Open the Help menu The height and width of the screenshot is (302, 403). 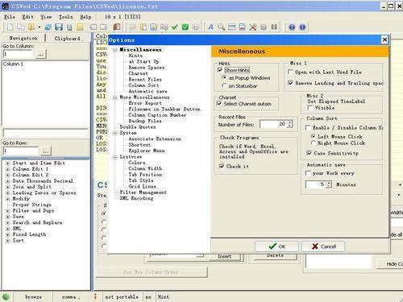point(85,17)
